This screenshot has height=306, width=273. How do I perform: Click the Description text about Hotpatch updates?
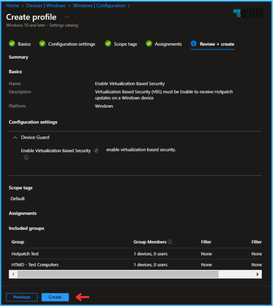[164, 95]
